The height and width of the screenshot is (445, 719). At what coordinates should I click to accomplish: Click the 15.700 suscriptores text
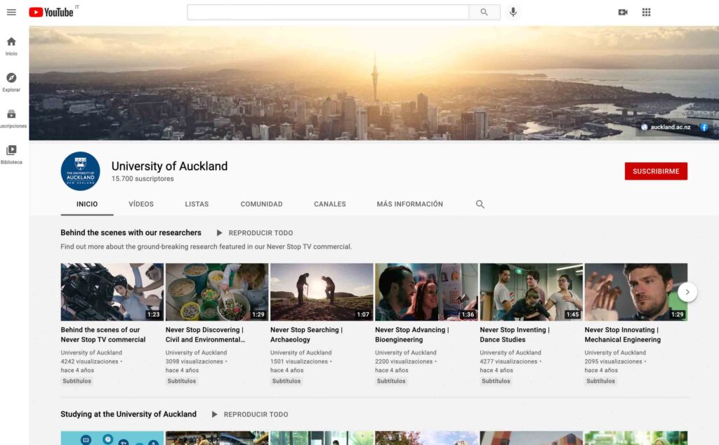143,179
